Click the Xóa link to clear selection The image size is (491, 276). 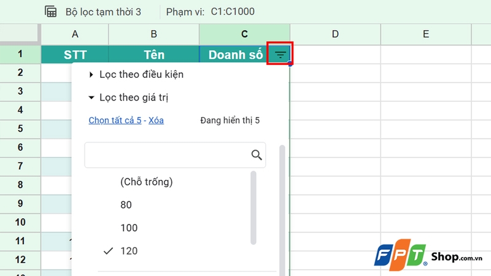pyautogui.click(x=156, y=121)
